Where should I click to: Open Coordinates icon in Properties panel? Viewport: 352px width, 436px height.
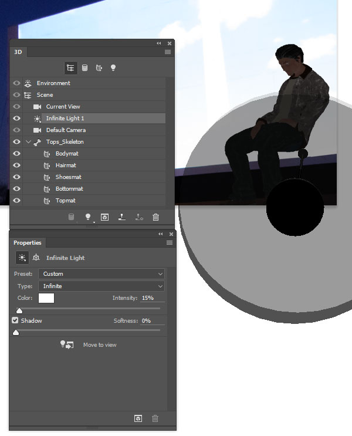tap(36, 258)
